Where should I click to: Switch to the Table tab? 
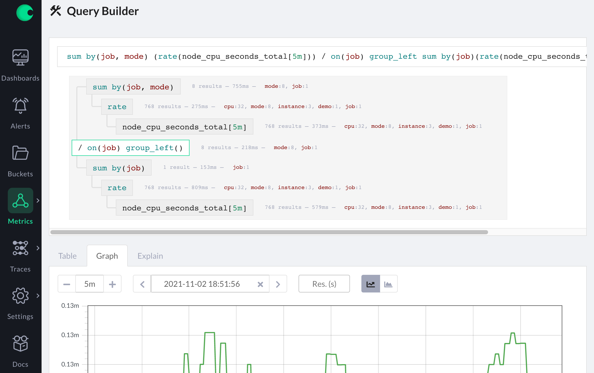point(67,256)
